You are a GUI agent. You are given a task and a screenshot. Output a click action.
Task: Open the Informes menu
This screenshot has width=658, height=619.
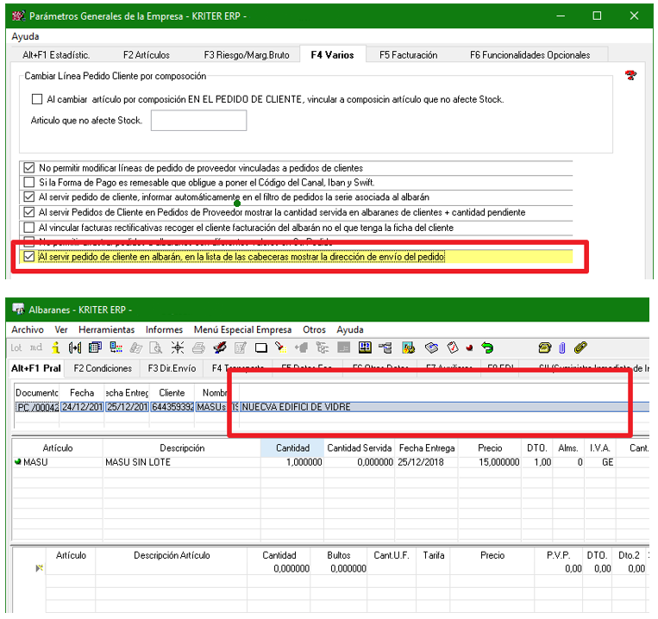tap(164, 329)
